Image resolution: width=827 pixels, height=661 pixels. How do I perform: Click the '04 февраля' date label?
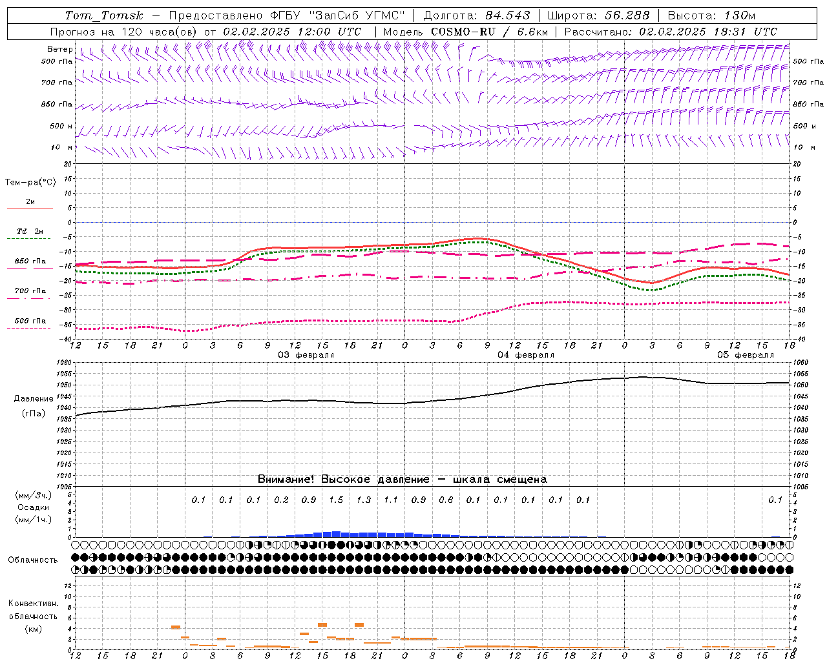526,355
